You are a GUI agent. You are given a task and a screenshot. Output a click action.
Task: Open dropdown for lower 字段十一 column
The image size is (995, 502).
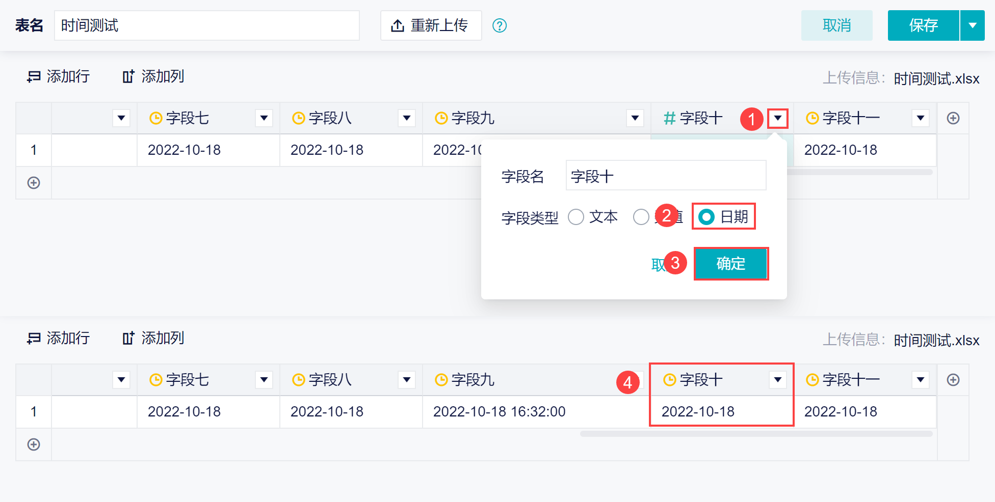point(920,380)
